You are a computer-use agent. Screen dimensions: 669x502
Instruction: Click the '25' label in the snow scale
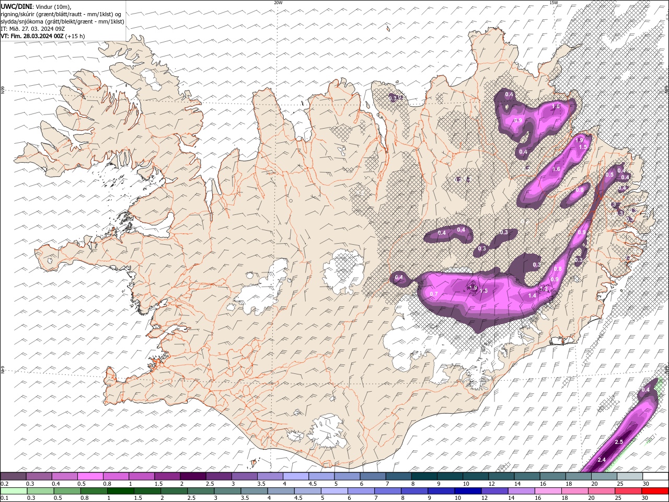tap(620, 484)
